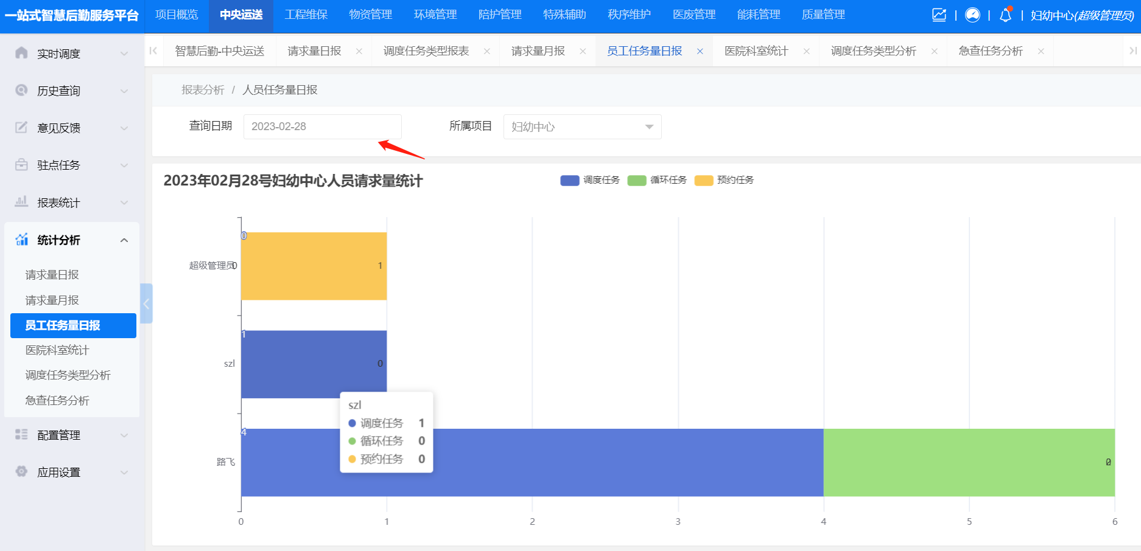Image resolution: width=1141 pixels, height=551 pixels.
Task: Click the dashboard gauge icon in header
Action: click(972, 15)
